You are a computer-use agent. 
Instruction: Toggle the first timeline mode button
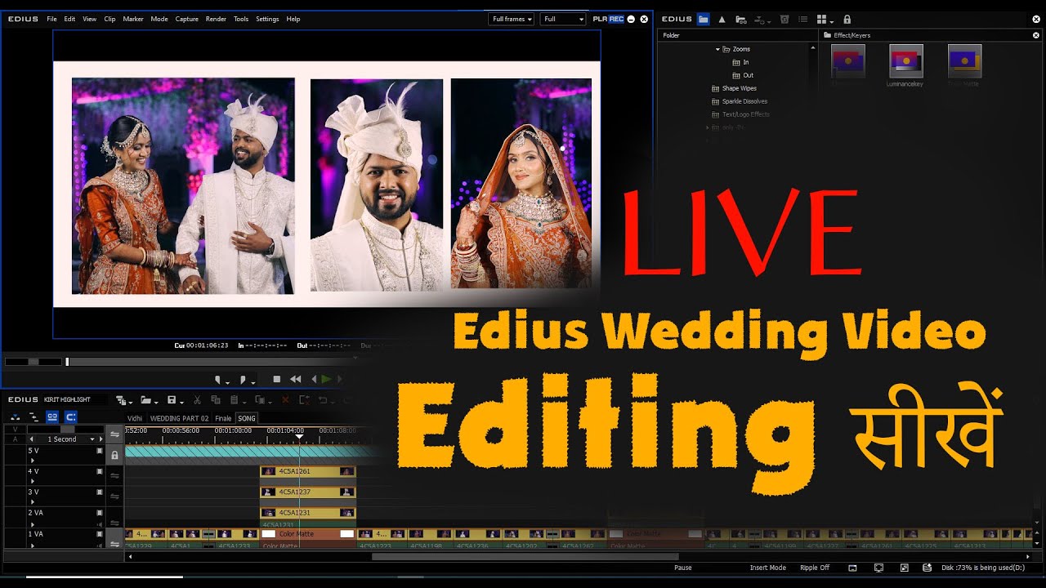(15, 416)
